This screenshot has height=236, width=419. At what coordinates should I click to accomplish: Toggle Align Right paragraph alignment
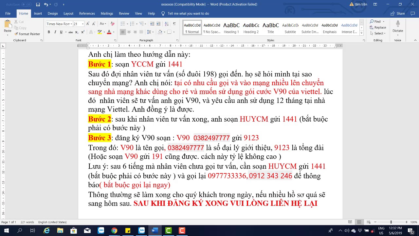click(135, 32)
